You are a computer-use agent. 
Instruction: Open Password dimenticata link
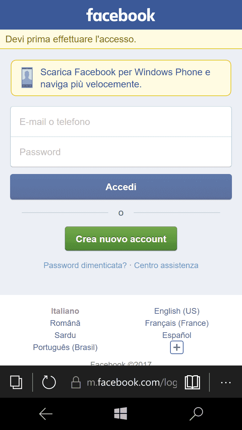pyautogui.click(x=85, y=265)
